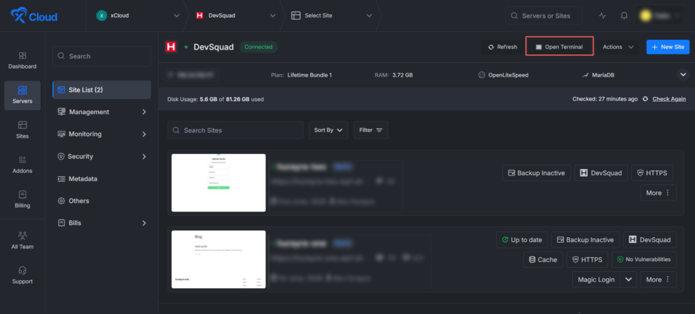This screenshot has width=695, height=314.
Task: Click the New Site button
Action: click(668, 47)
